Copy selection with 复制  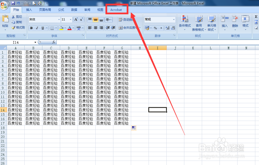pyautogui.click(x=17, y=22)
